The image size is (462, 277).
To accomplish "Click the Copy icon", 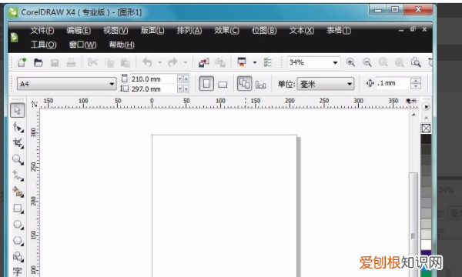I will pos(109,62).
